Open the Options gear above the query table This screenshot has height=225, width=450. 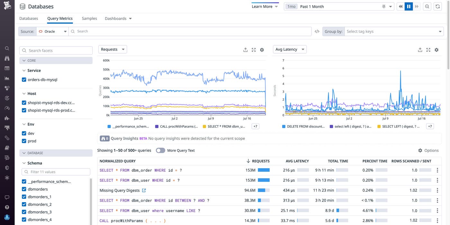pyautogui.click(x=420, y=150)
